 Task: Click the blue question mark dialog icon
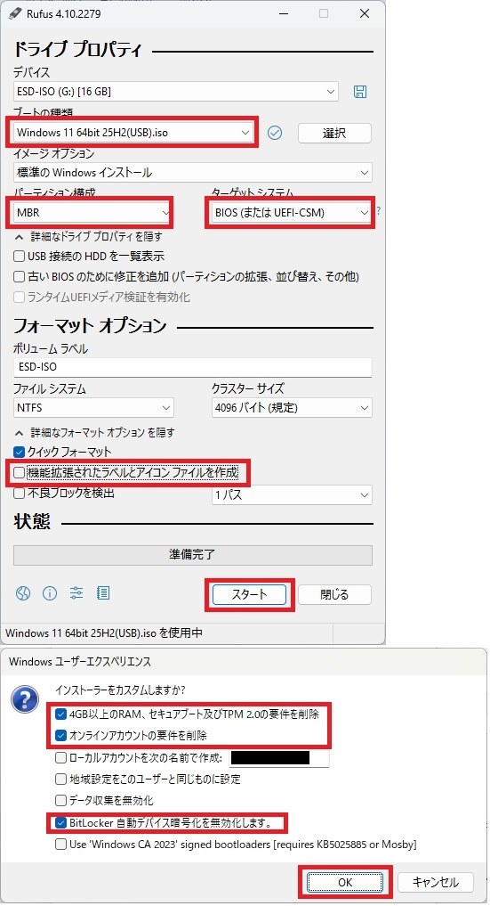pyautogui.click(x=25, y=699)
